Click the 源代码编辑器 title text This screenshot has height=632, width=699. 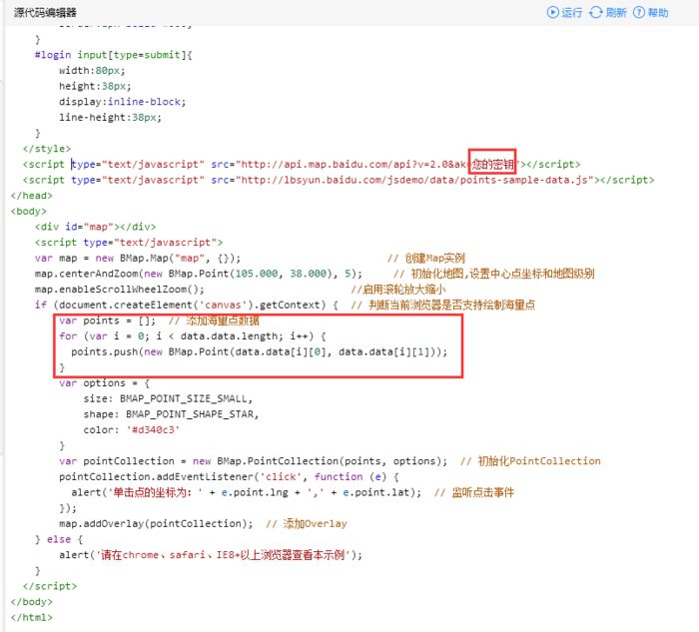[x=45, y=12]
